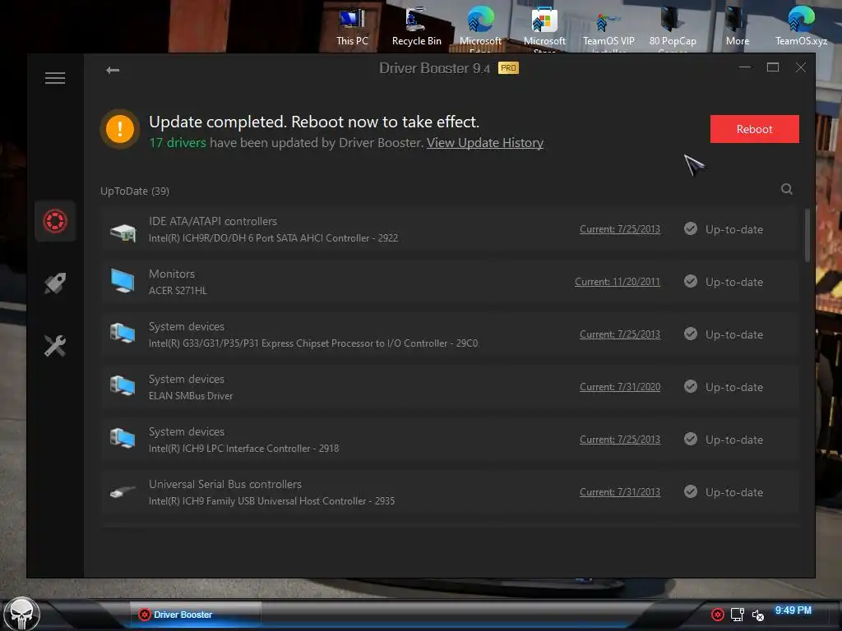Image resolution: width=842 pixels, height=631 pixels.
Task: Click Up-to-date status for Monitors row
Action: click(734, 282)
